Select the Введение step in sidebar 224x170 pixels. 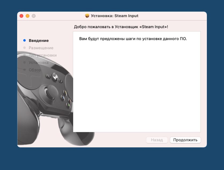tap(39, 40)
